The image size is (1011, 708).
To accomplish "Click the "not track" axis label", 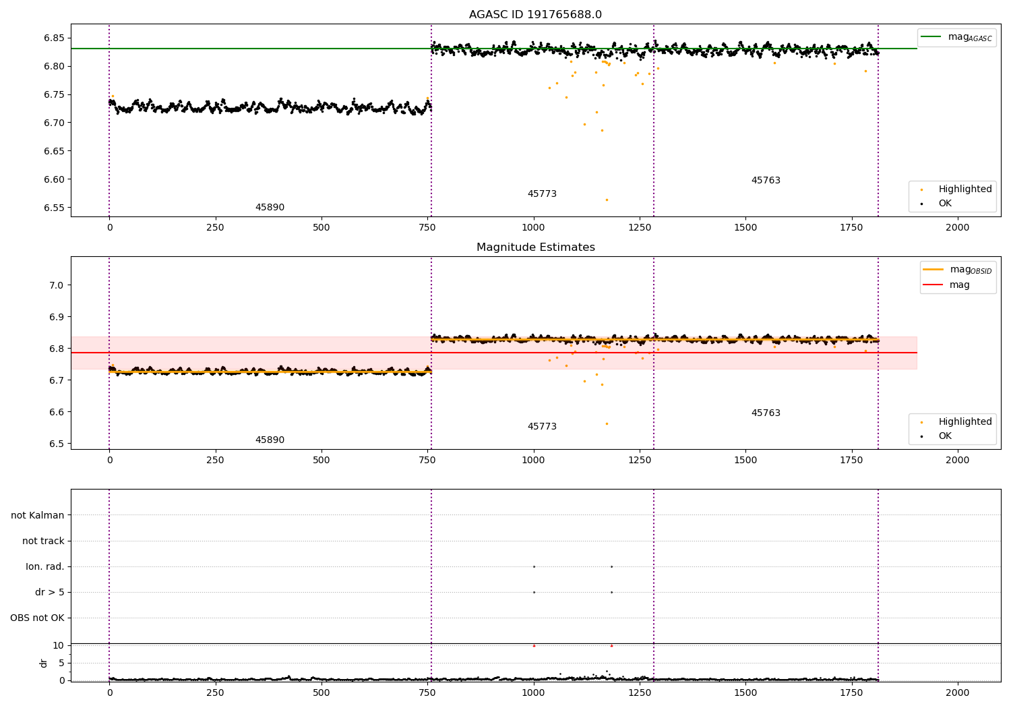I will point(43,541).
